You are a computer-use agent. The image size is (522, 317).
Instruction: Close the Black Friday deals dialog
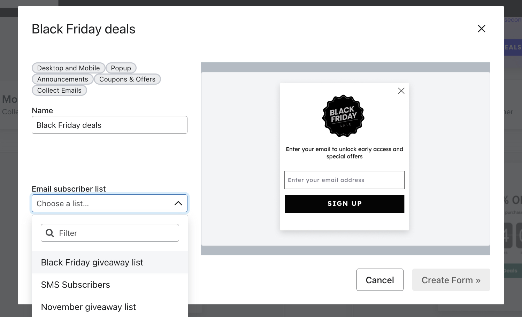pyautogui.click(x=481, y=29)
